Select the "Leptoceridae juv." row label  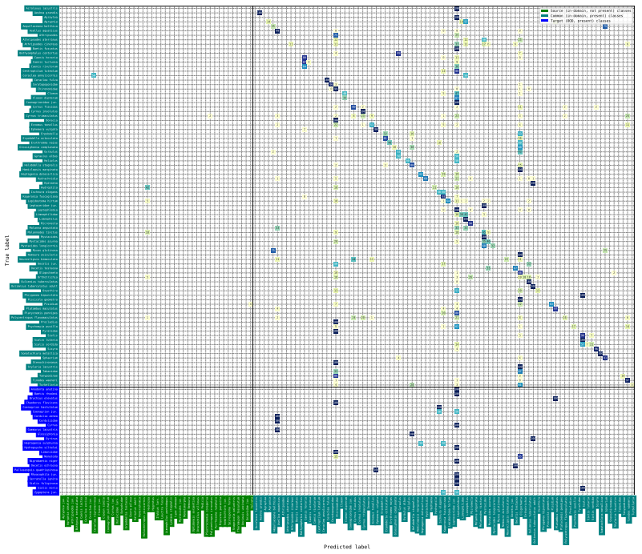point(44,205)
